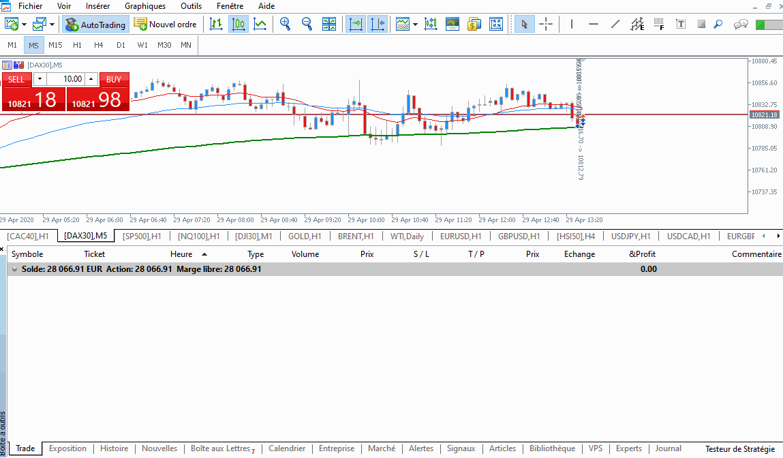The width and height of the screenshot is (783, 458).
Task: Toggle the AutoTrading button
Action: (96, 25)
